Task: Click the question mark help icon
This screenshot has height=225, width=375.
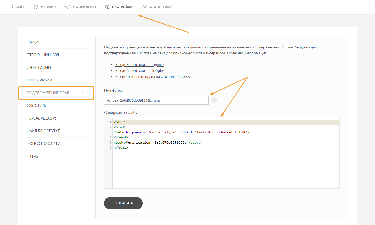Action: point(214,100)
